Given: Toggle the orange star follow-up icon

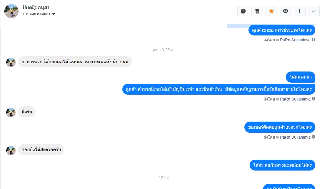Looking at the screenshot, I should (x=271, y=11).
